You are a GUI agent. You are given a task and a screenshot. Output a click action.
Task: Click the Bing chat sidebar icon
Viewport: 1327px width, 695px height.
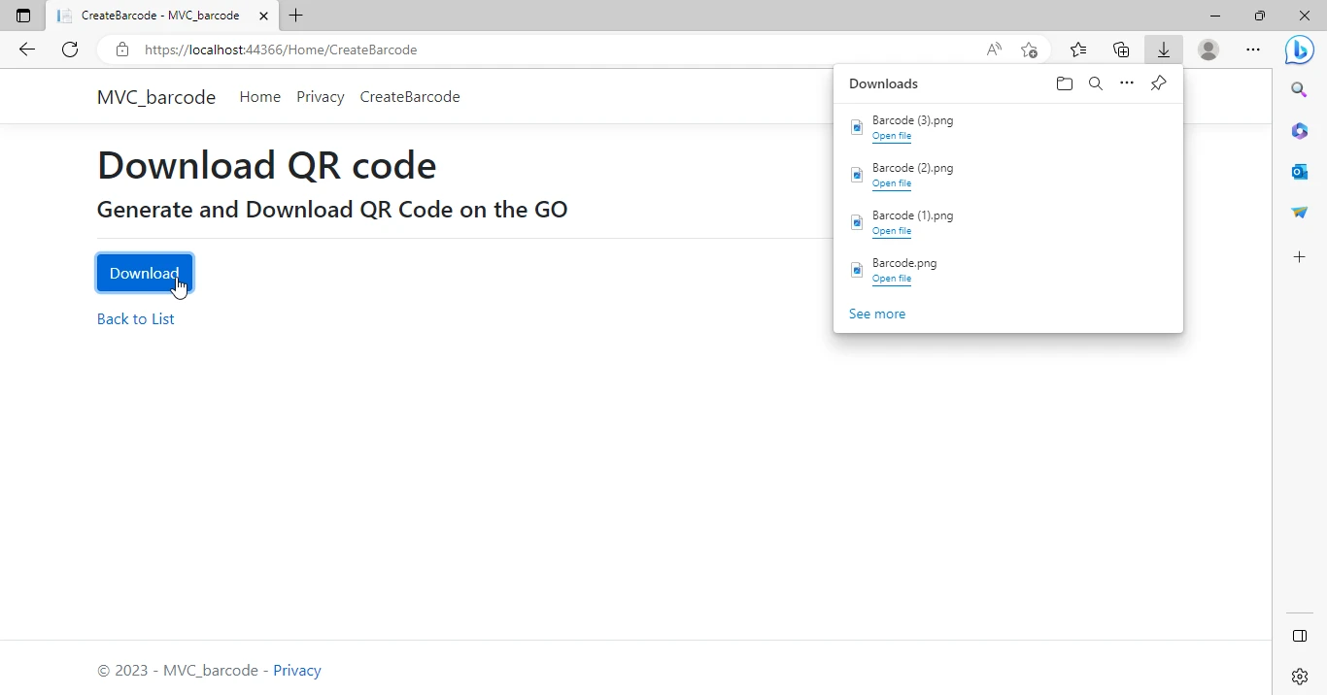point(1299,50)
